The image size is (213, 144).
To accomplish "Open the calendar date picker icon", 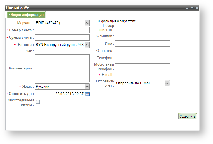I will [87, 94].
